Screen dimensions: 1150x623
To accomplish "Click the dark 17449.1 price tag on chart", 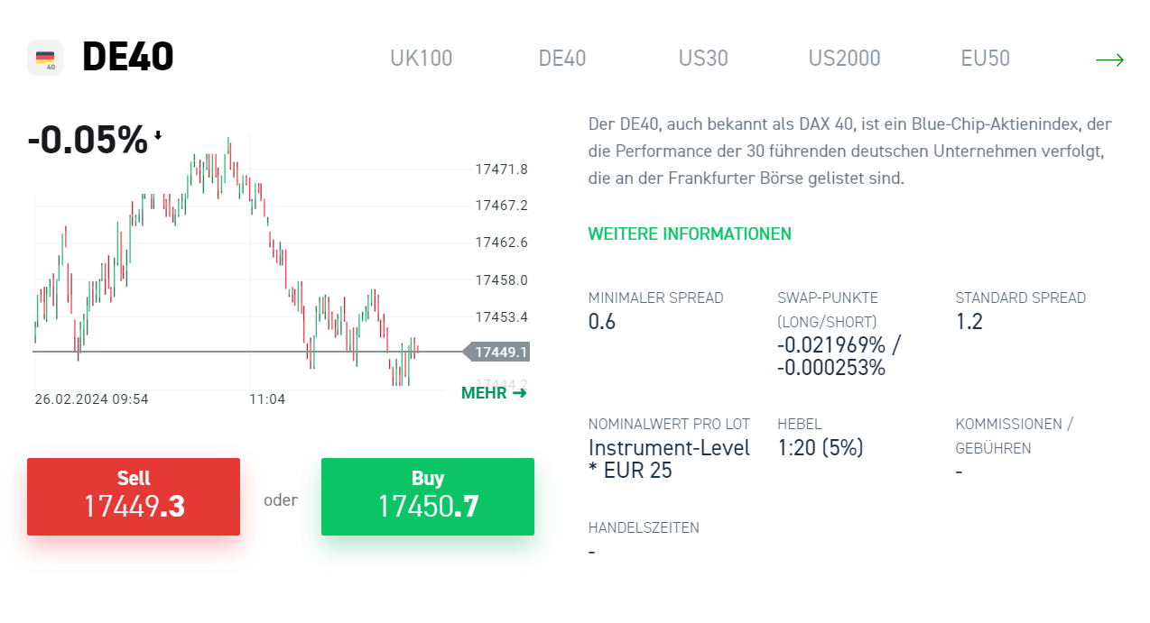I will 497,352.
